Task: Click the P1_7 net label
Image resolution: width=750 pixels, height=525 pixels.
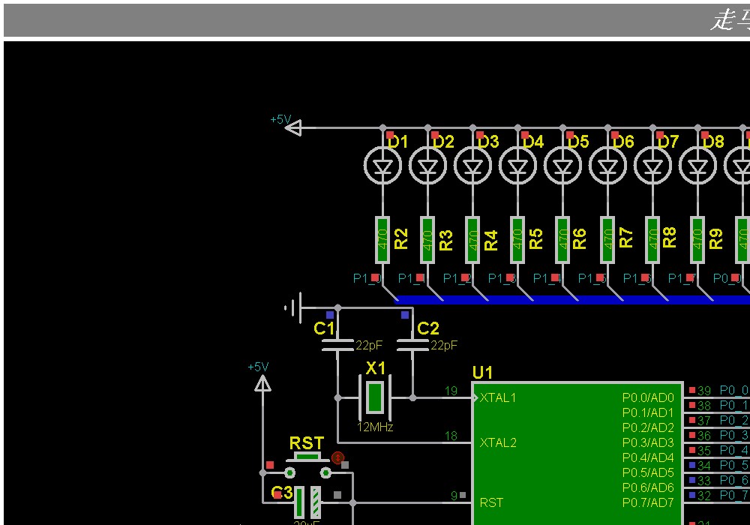Action: point(682,278)
